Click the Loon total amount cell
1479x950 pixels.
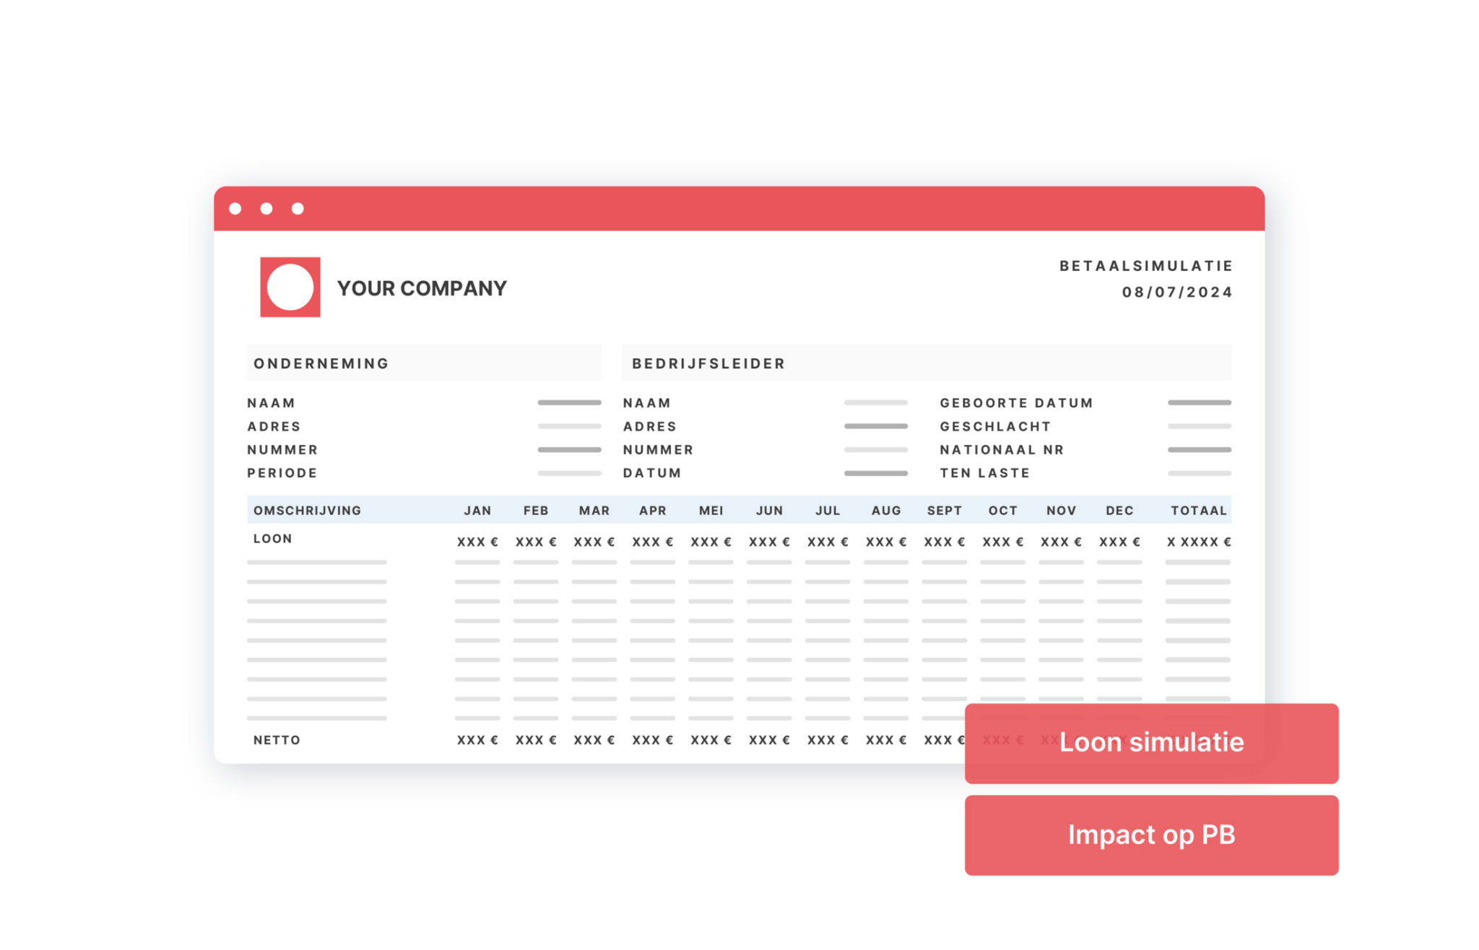tap(1199, 542)
